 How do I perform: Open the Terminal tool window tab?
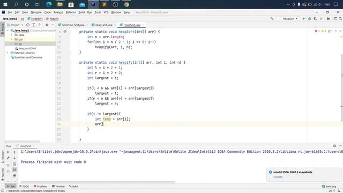pos(58,187)
